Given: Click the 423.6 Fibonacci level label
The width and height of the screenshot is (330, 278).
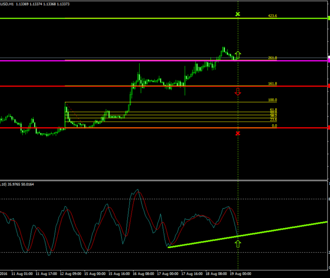Looking at the screenshot, I should 273,16.
